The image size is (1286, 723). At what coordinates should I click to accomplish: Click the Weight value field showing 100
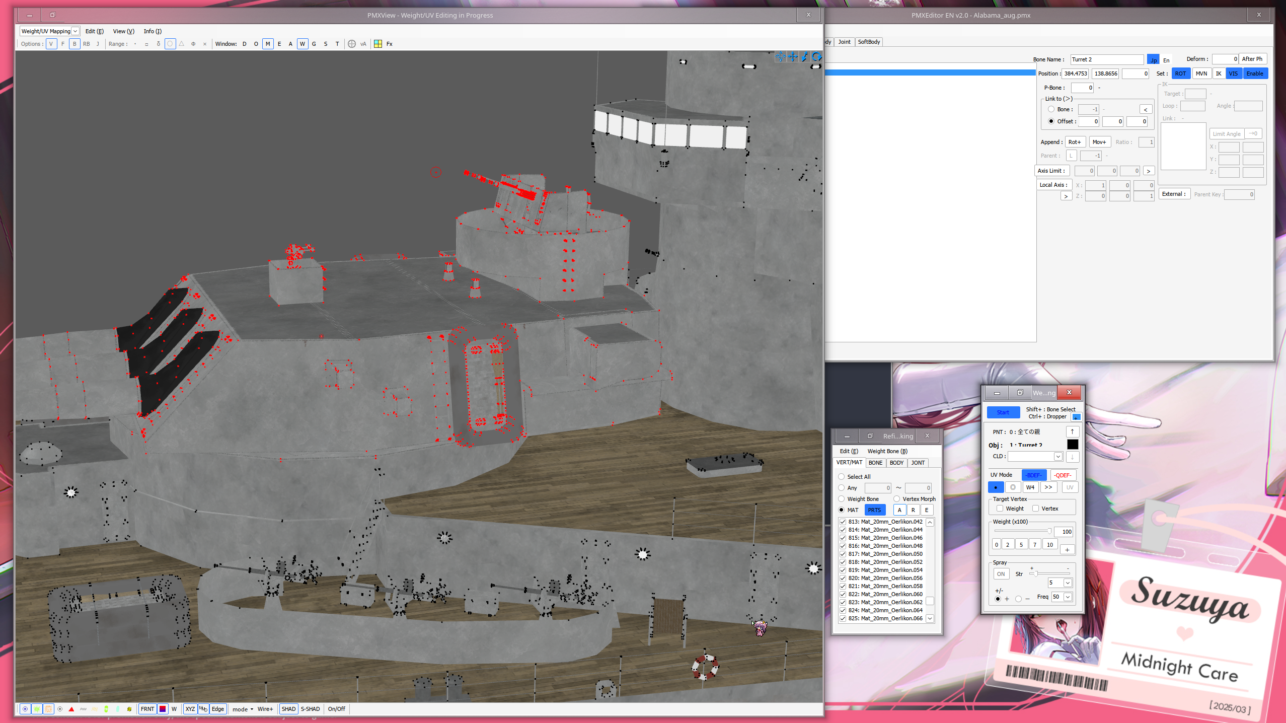tap(1064, 532)
